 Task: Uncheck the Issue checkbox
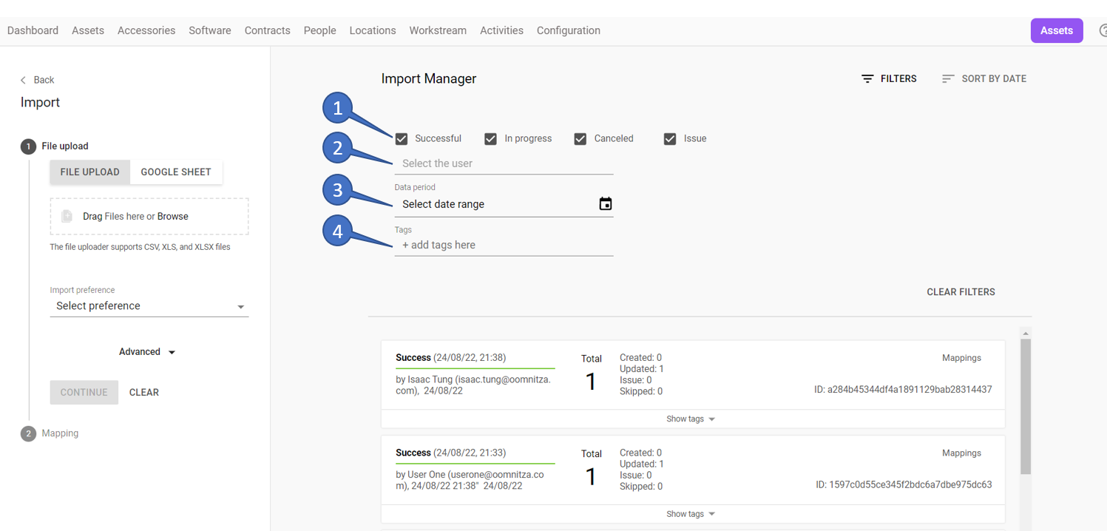coord(670,139)
